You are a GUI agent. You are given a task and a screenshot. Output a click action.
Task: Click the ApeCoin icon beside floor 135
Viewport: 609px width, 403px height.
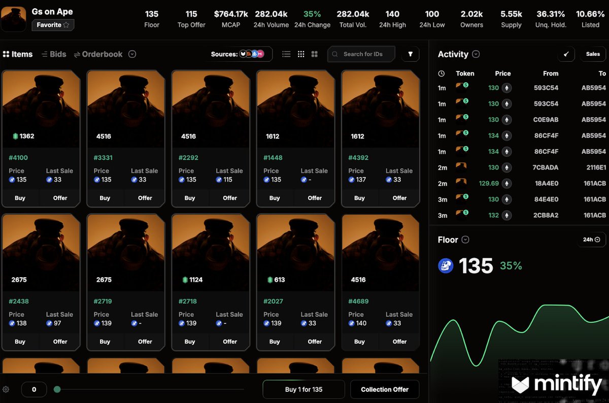point(446,265)
